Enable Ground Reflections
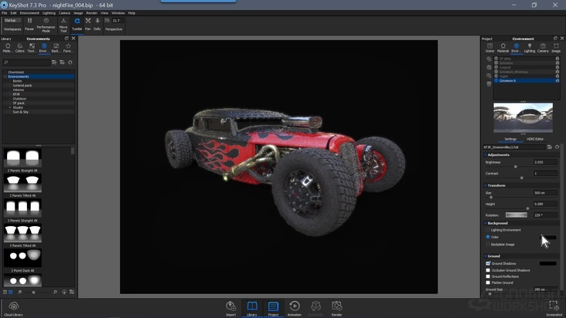The width and height of the screenshot is (566, 318). (488, 276)
